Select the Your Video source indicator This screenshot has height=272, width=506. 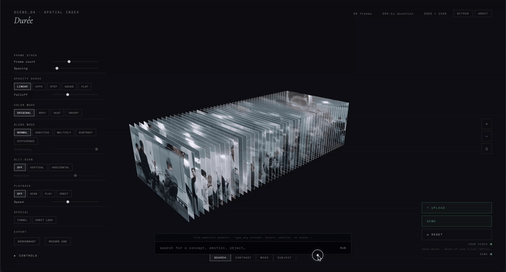pyautogui.click(x=480, y=244)
